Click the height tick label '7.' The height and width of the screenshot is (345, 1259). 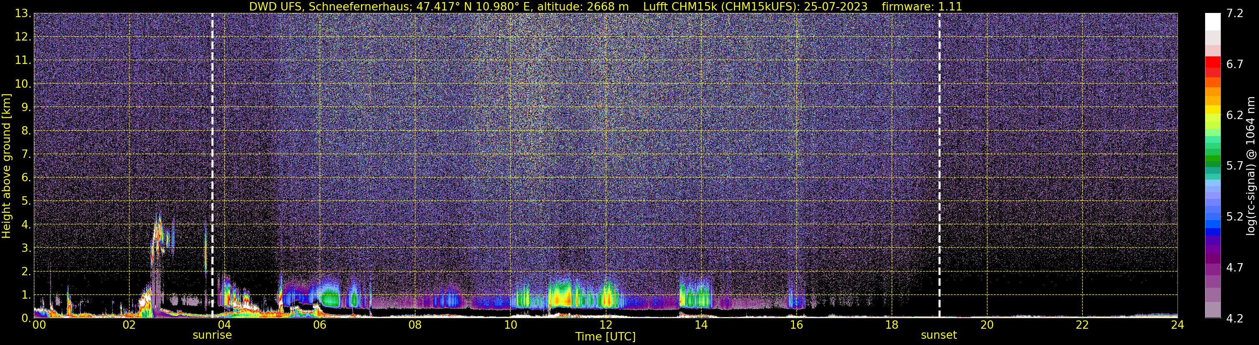coord(26,154)
